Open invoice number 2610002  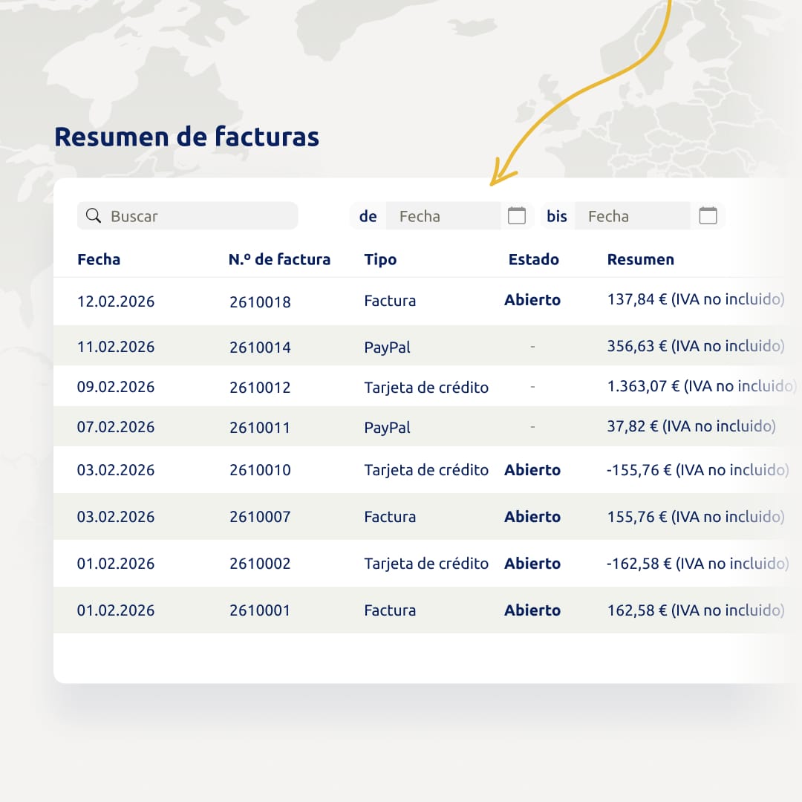[x=260, y=563]
